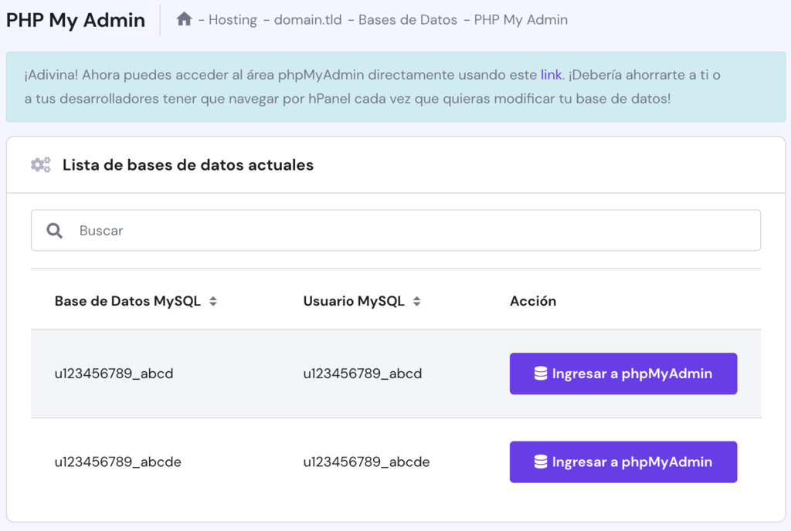The image size is (791, 531).
Task: Open the Bases de Datos breadcrumb entry
Action: 407,19
